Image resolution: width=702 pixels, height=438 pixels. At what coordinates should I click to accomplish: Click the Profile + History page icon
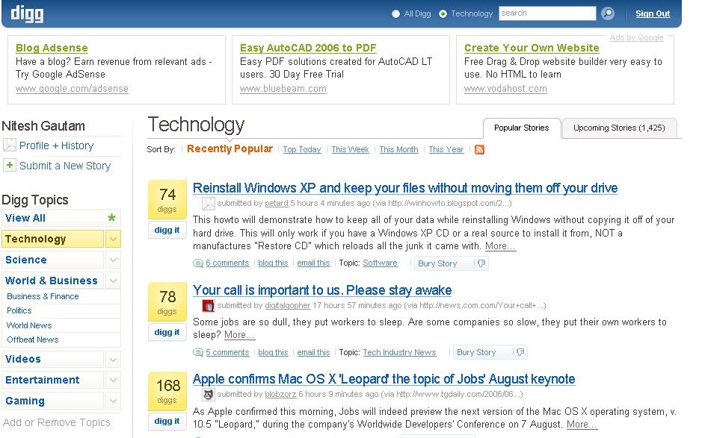pyautogui.click(x=10, y=146)
